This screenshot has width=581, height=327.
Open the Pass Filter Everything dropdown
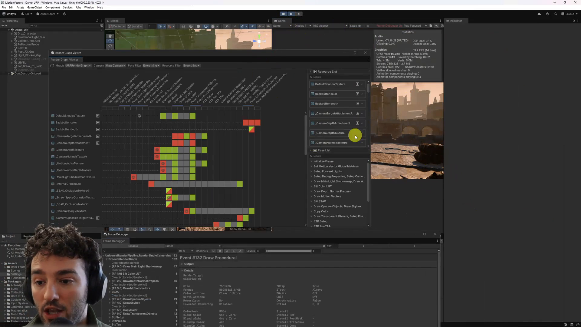pos(151,65)
